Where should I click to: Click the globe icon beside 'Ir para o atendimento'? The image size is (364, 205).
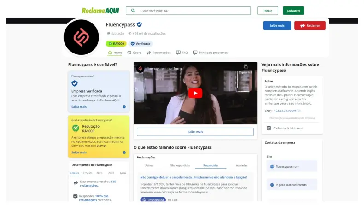pos(272,185)
